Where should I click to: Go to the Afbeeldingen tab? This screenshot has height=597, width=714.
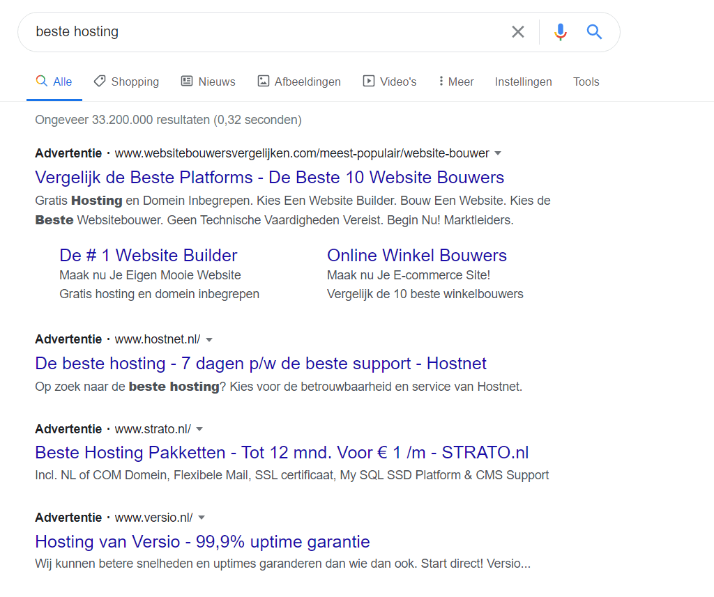coord(299,82)
